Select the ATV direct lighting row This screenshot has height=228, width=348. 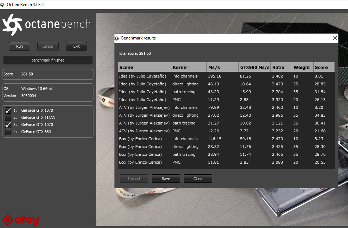[226, 115]
